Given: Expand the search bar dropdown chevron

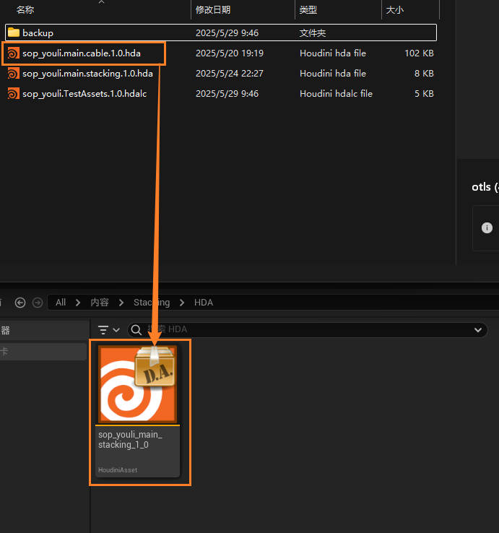Looking at the screenshot, I should [x=477, y=330].
